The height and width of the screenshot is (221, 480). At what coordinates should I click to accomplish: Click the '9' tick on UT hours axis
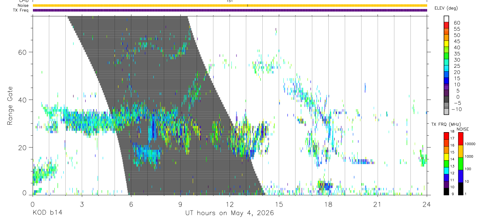180,204
